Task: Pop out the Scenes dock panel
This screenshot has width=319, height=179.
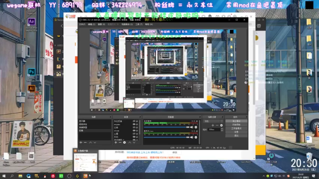Action: point(111,117)
